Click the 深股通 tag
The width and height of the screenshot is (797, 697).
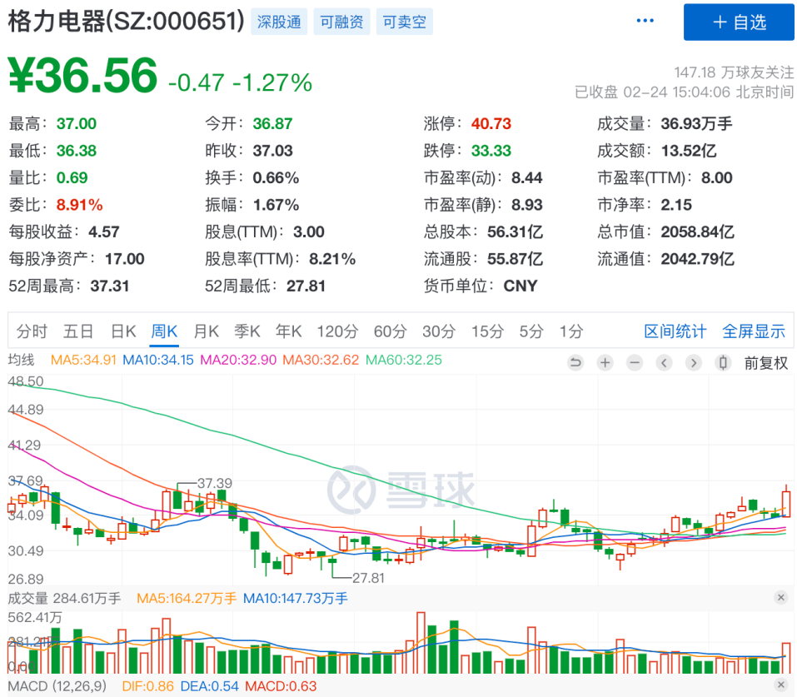pyautogui.click(x=279, y=22)
